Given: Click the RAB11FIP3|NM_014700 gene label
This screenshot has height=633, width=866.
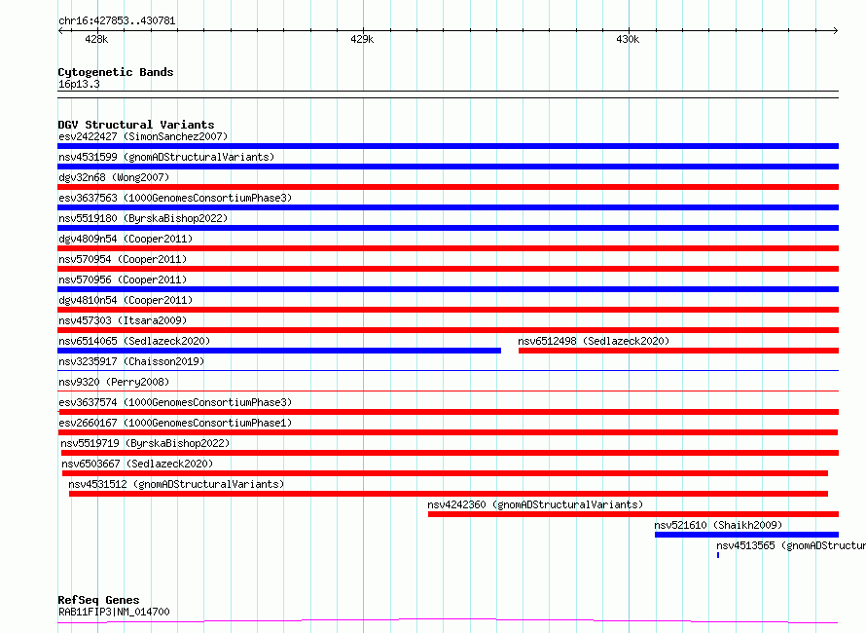Looking at the screenshot, I should [114, 613].
